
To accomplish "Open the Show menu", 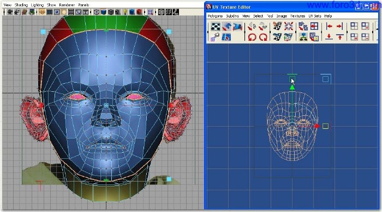I will point(51,5).
